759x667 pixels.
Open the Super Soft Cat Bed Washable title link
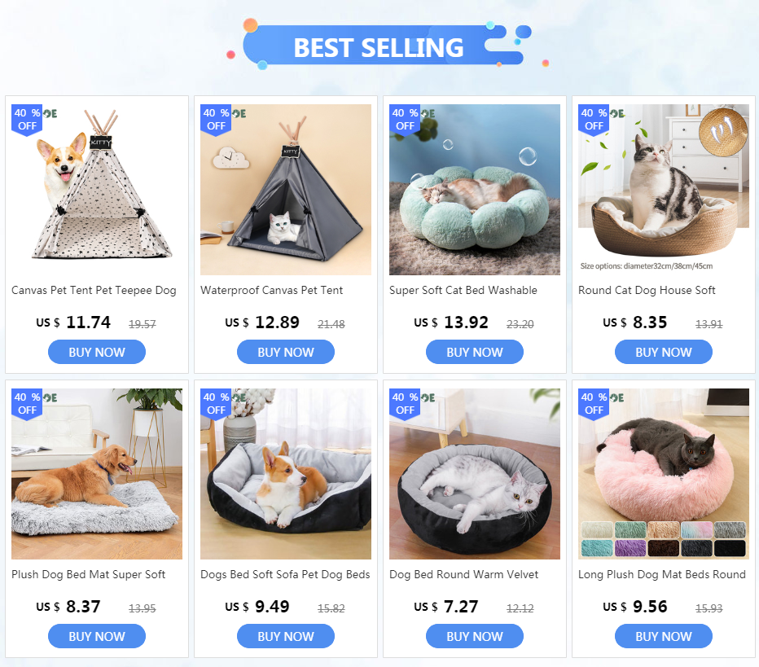point(463,291)
